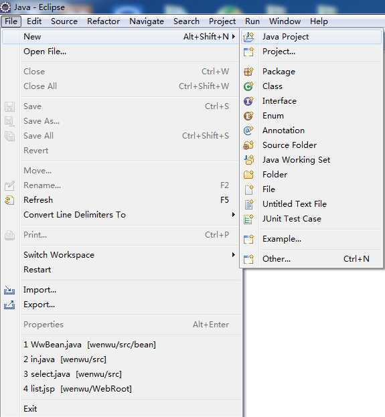Expand the New submenu arrow

pos(233,36)
